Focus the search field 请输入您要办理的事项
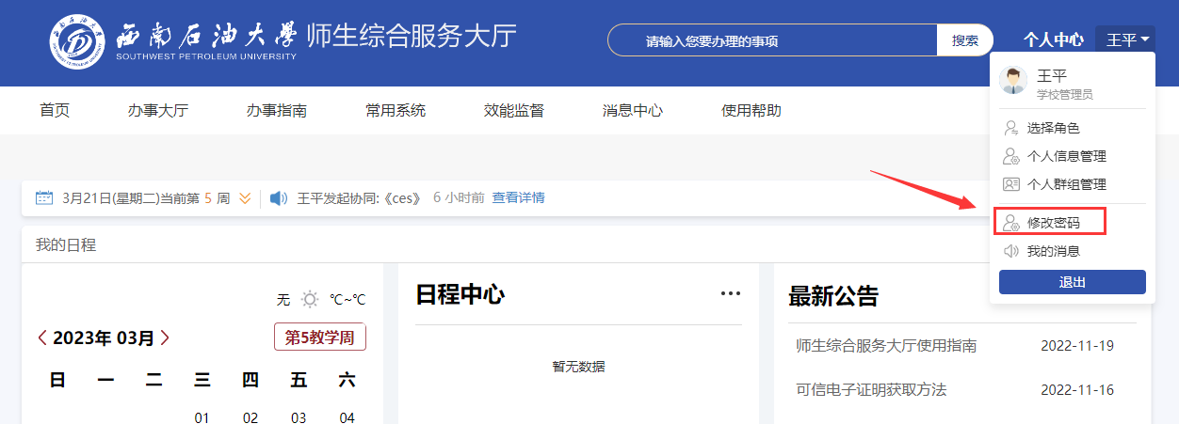The height and width of the screenshot is (424, 1179). click(772, 40)
